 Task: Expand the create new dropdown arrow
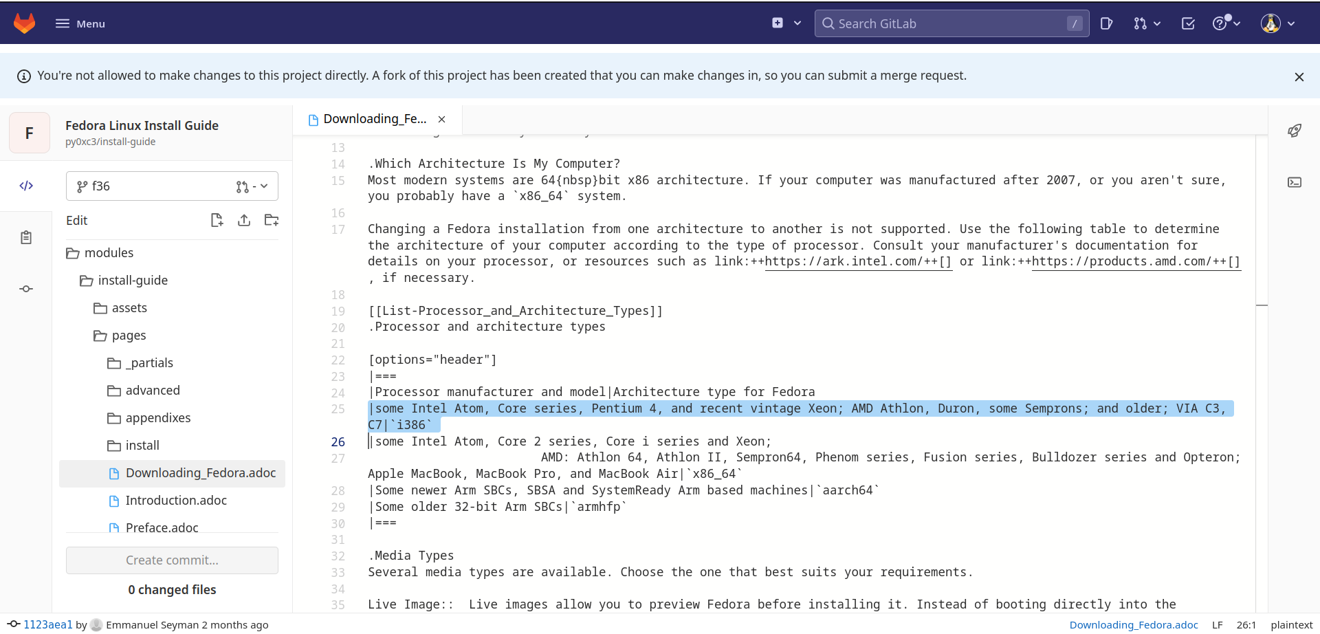797,23
